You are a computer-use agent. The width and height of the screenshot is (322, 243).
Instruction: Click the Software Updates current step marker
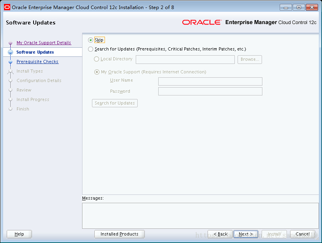(x=11, y=52)
